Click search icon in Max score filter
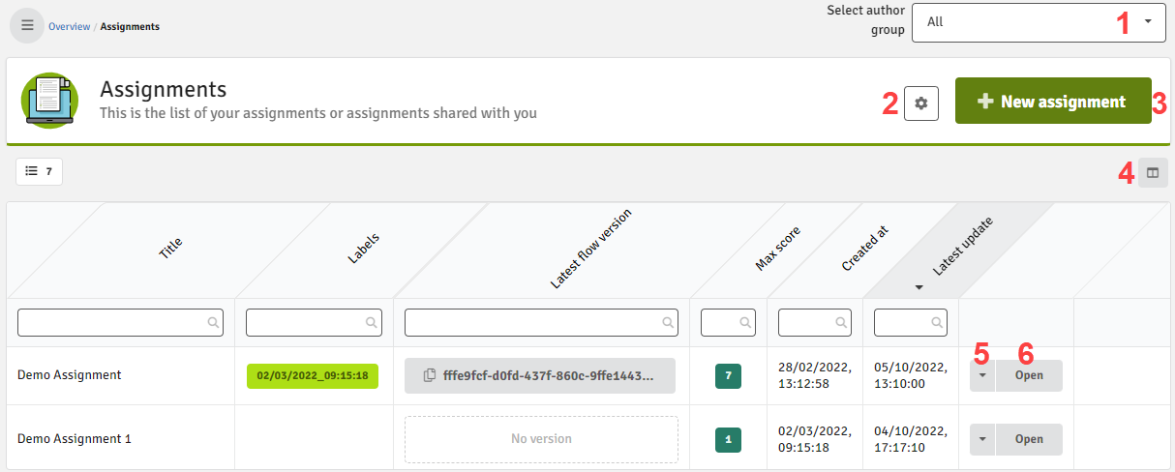 pyautogui.click(x=745, y=323)
